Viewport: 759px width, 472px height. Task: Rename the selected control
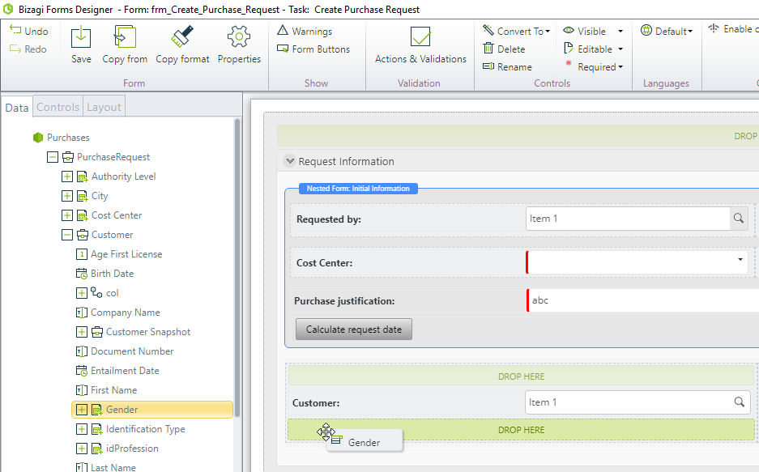(507, 66)
